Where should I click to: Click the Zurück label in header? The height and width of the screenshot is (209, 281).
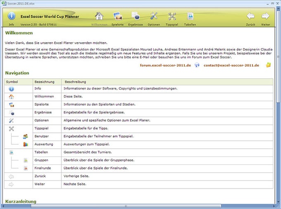[250, 24]
